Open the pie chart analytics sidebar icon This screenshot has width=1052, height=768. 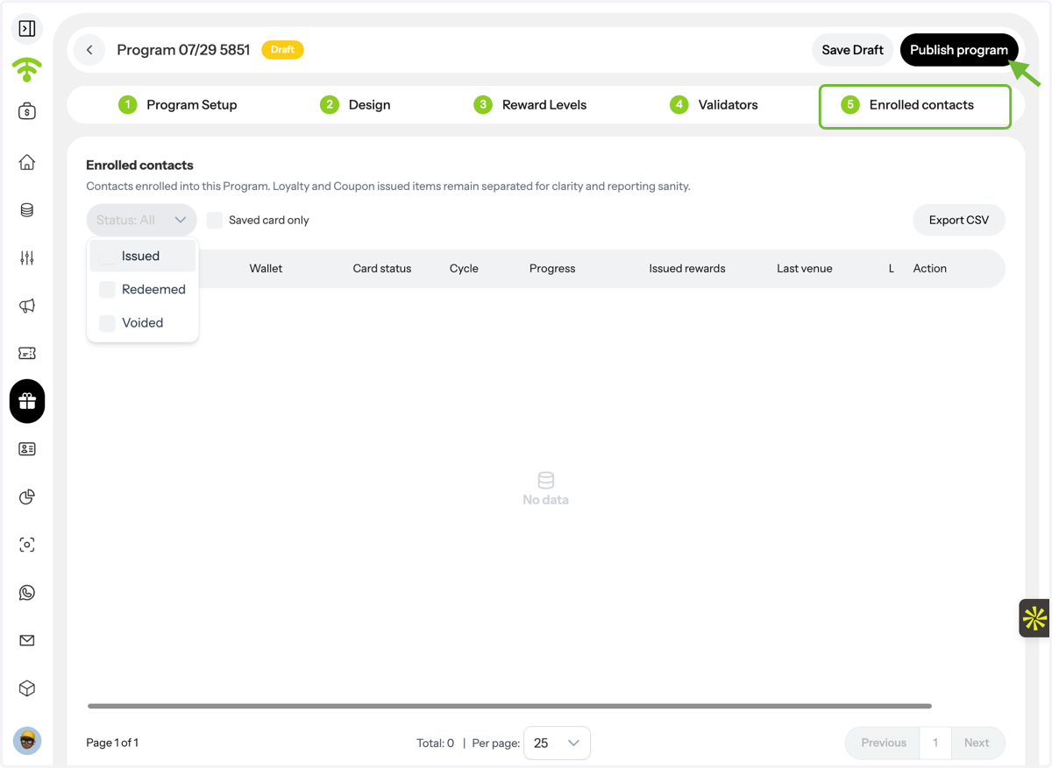[27, 497]
